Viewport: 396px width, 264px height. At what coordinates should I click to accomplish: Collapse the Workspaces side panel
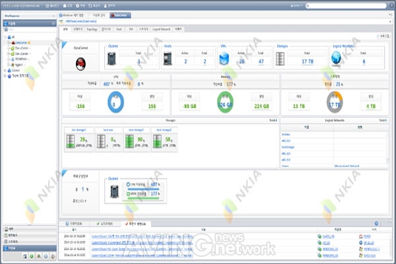[x=53, y=16]
